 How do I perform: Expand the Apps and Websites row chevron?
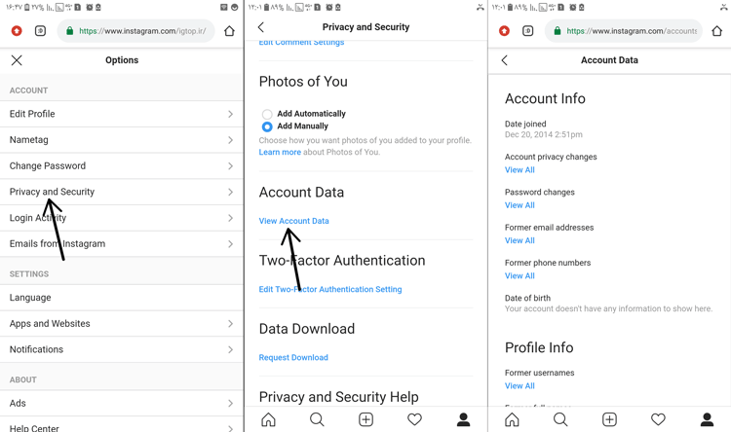coord(230,324)
